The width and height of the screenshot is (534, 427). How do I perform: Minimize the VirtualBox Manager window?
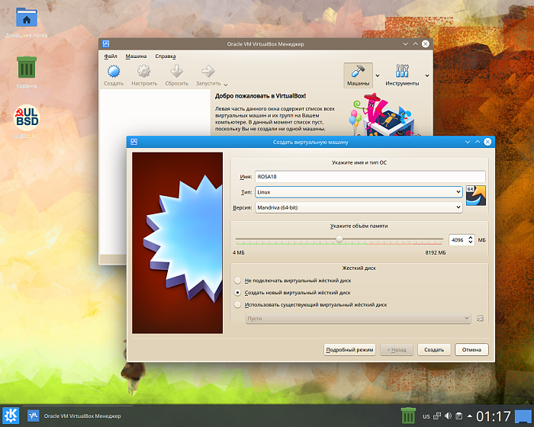pos(405,44)
